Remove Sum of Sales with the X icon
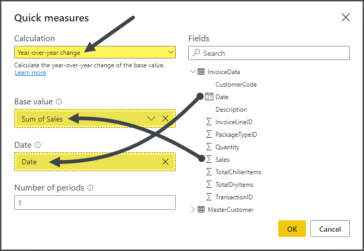This screenshot has width=364, height=251. click(165, 119)
